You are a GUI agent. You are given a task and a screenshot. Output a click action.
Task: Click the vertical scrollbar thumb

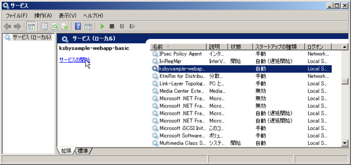[345, 81]
